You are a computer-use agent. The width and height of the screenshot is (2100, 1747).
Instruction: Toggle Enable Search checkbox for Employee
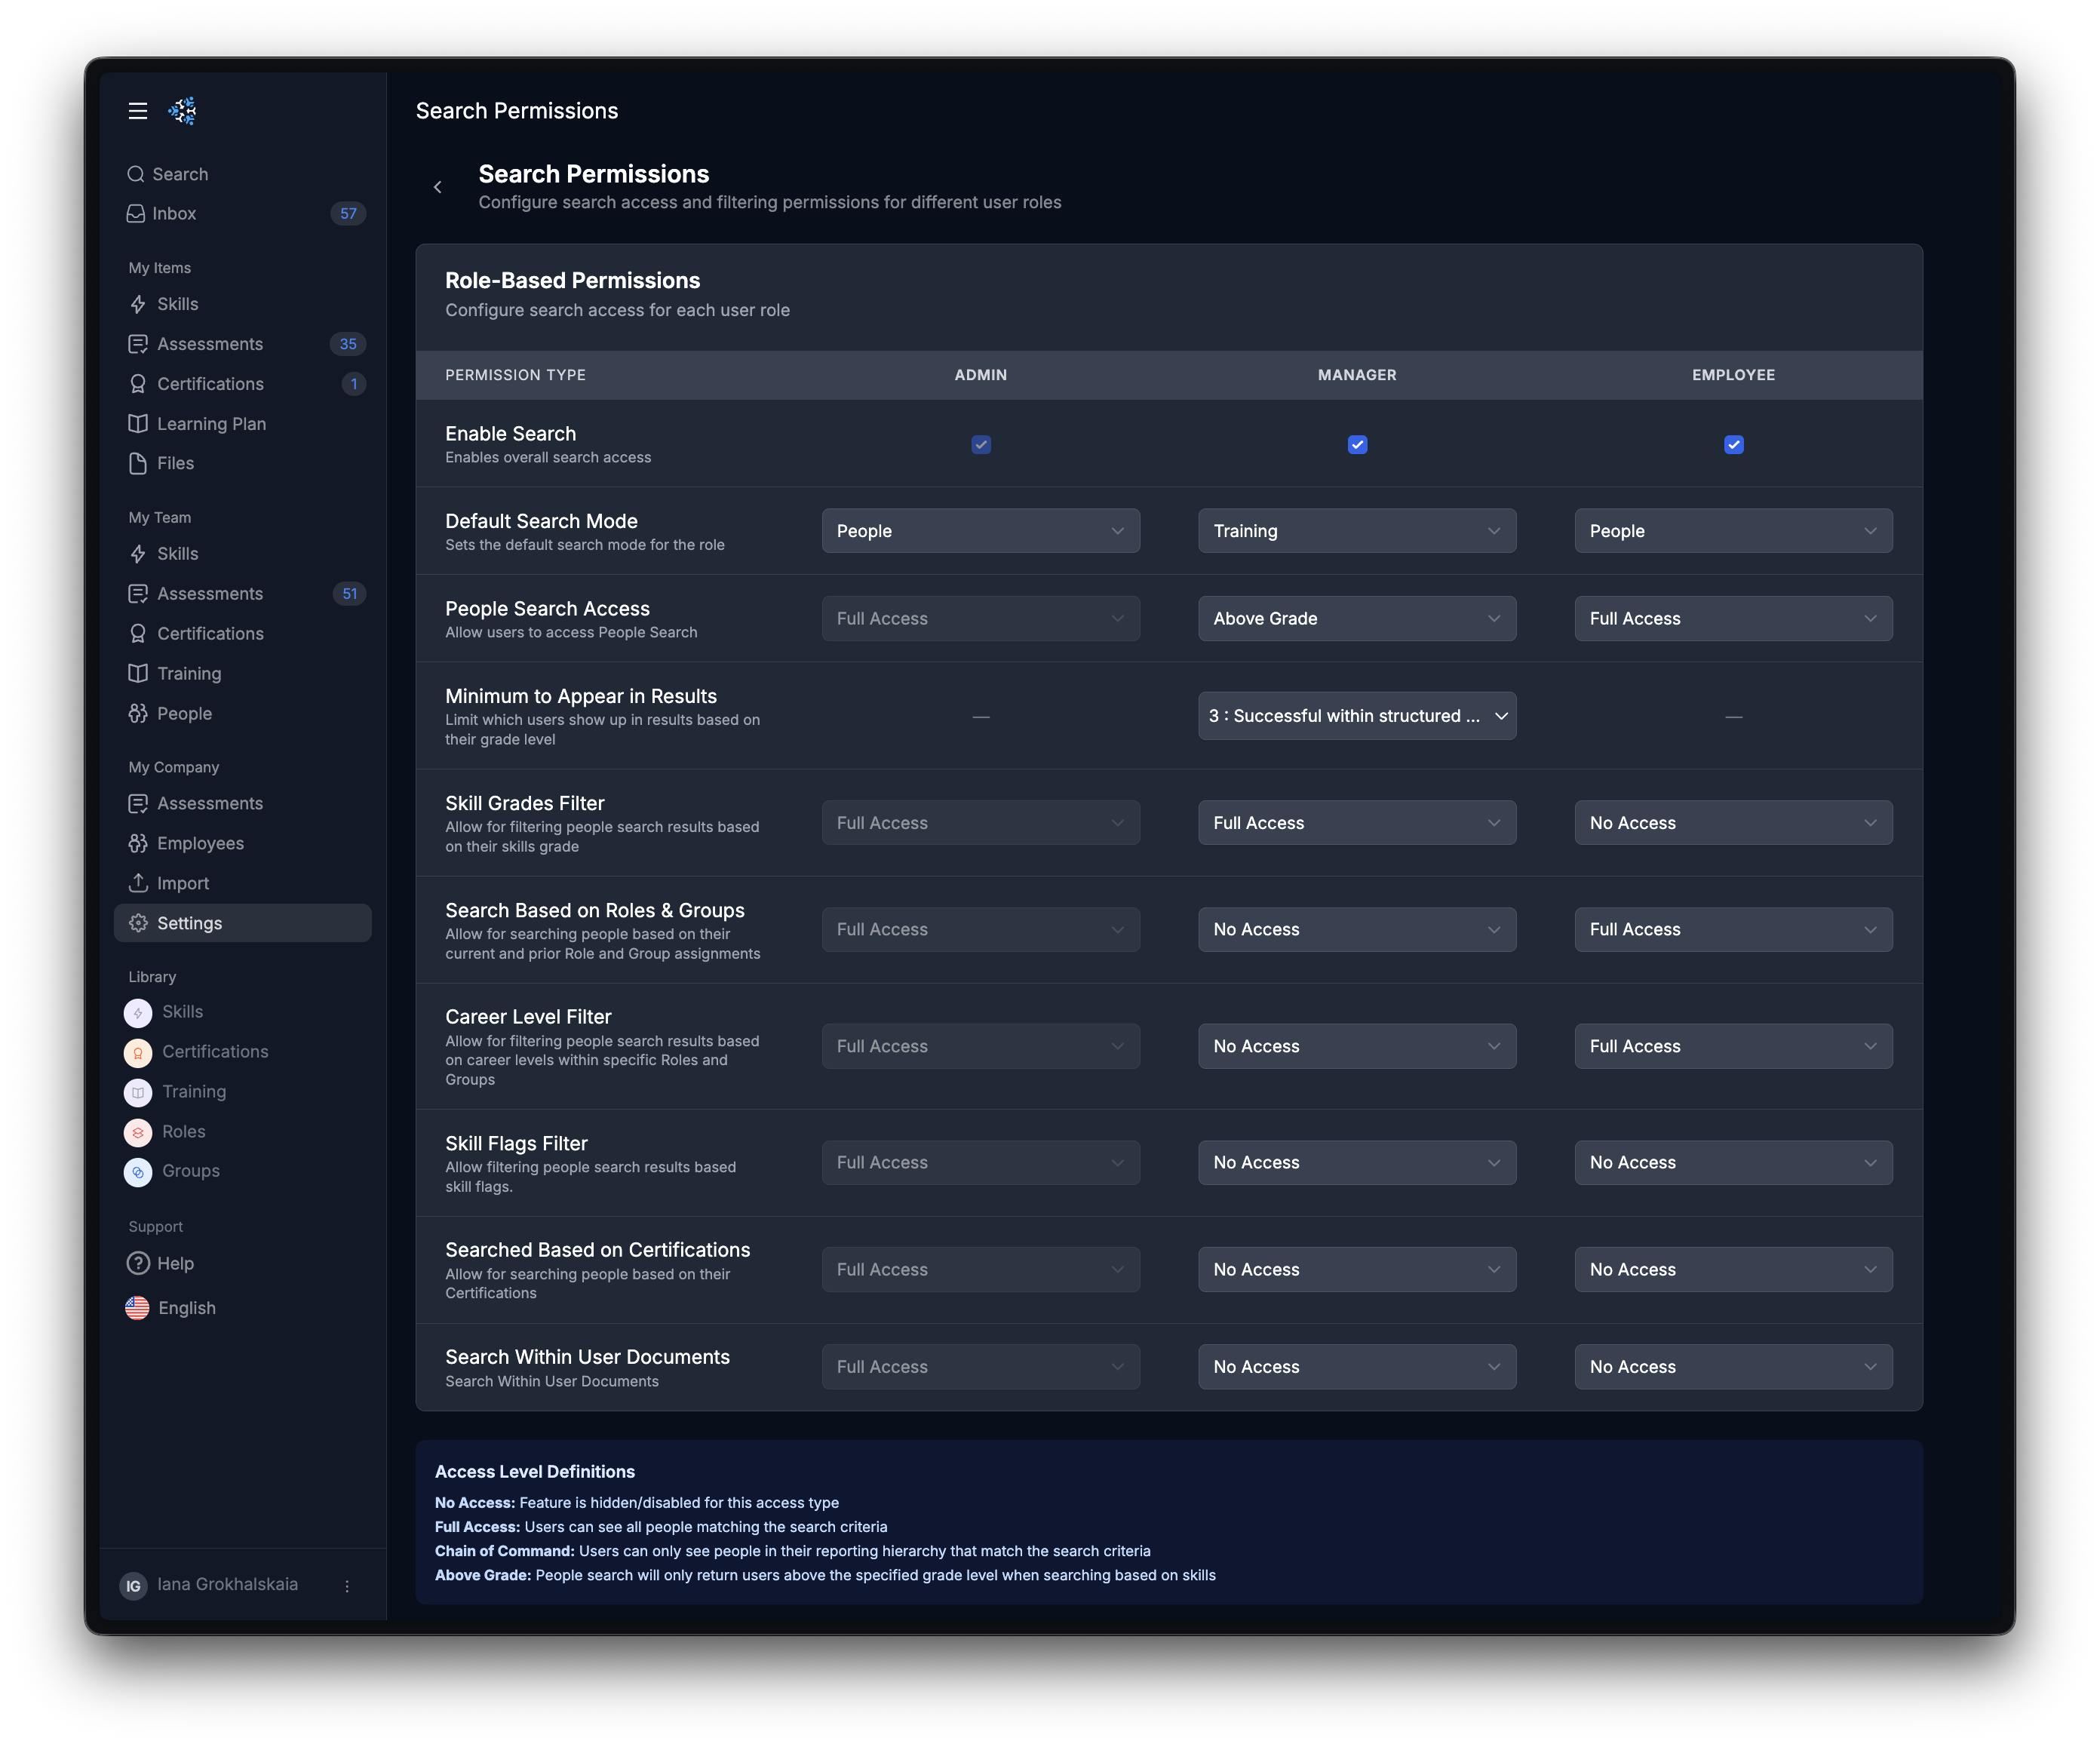point(1733,445)
